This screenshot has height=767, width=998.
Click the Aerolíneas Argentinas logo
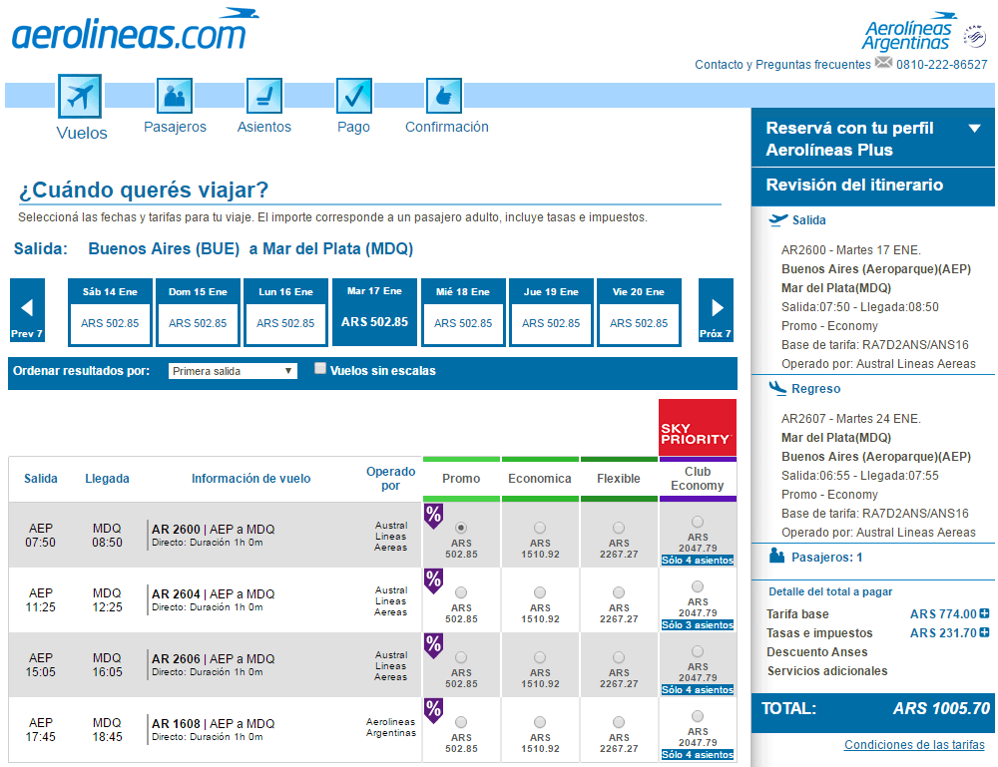[909, 32]
